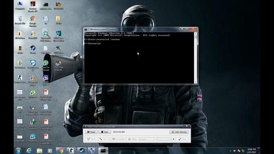
Task: Switch to Chrome in the taskbar
Action: point(61,151)
